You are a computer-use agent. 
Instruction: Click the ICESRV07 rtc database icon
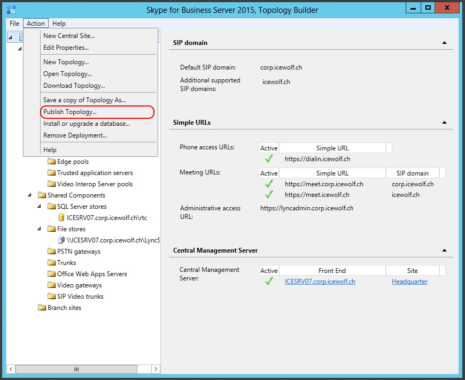tap(61, 218)
